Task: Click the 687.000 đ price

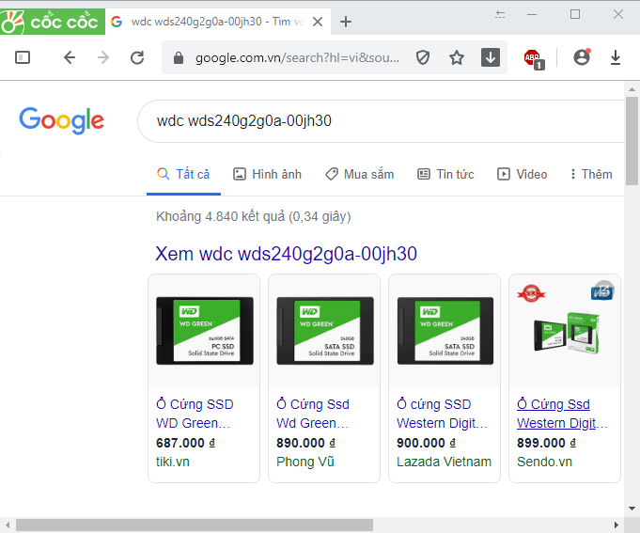Action: (185, 443)
